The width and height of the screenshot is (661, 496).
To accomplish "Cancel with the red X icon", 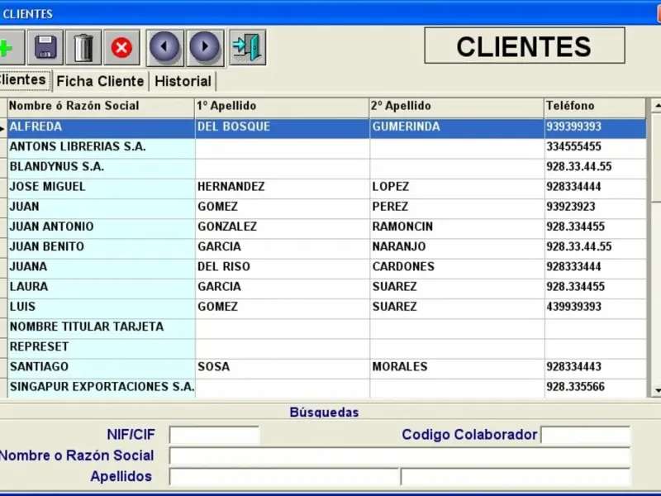I will click(121, 47).
